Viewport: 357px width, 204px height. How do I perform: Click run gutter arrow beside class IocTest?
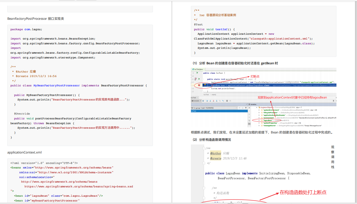pos(197,73)
